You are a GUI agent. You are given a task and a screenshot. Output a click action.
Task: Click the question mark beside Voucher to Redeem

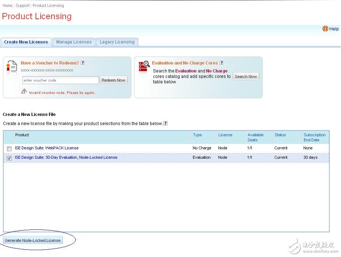click(83, 63)
